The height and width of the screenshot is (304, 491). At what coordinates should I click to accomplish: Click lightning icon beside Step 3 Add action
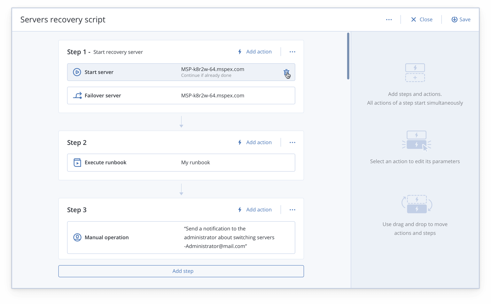tap(240, 210)
